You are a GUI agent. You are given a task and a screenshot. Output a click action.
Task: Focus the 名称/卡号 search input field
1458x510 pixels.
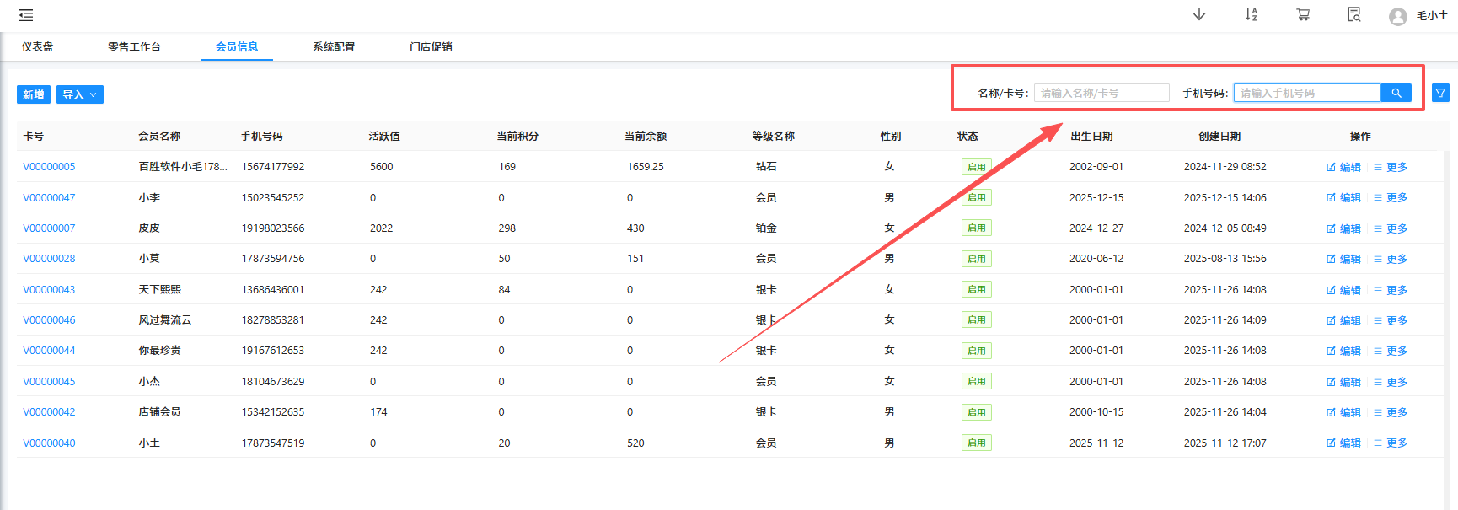pyautogui.click(x=1101, y=93)
